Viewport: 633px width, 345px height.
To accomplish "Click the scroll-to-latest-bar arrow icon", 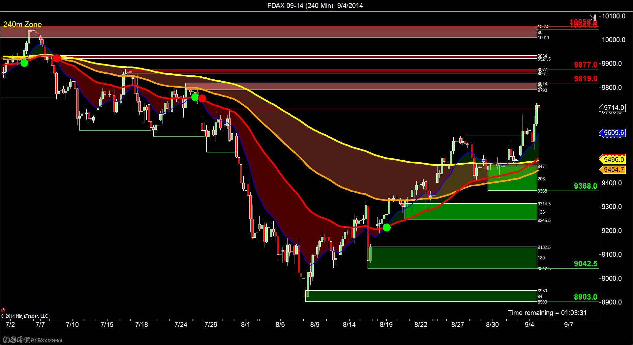I will click(592, 17).
